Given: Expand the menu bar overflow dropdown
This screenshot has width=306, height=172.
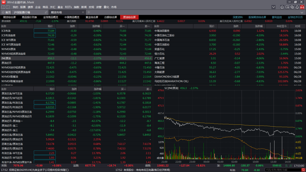Looking at the screenshot, I should [273, 7].
